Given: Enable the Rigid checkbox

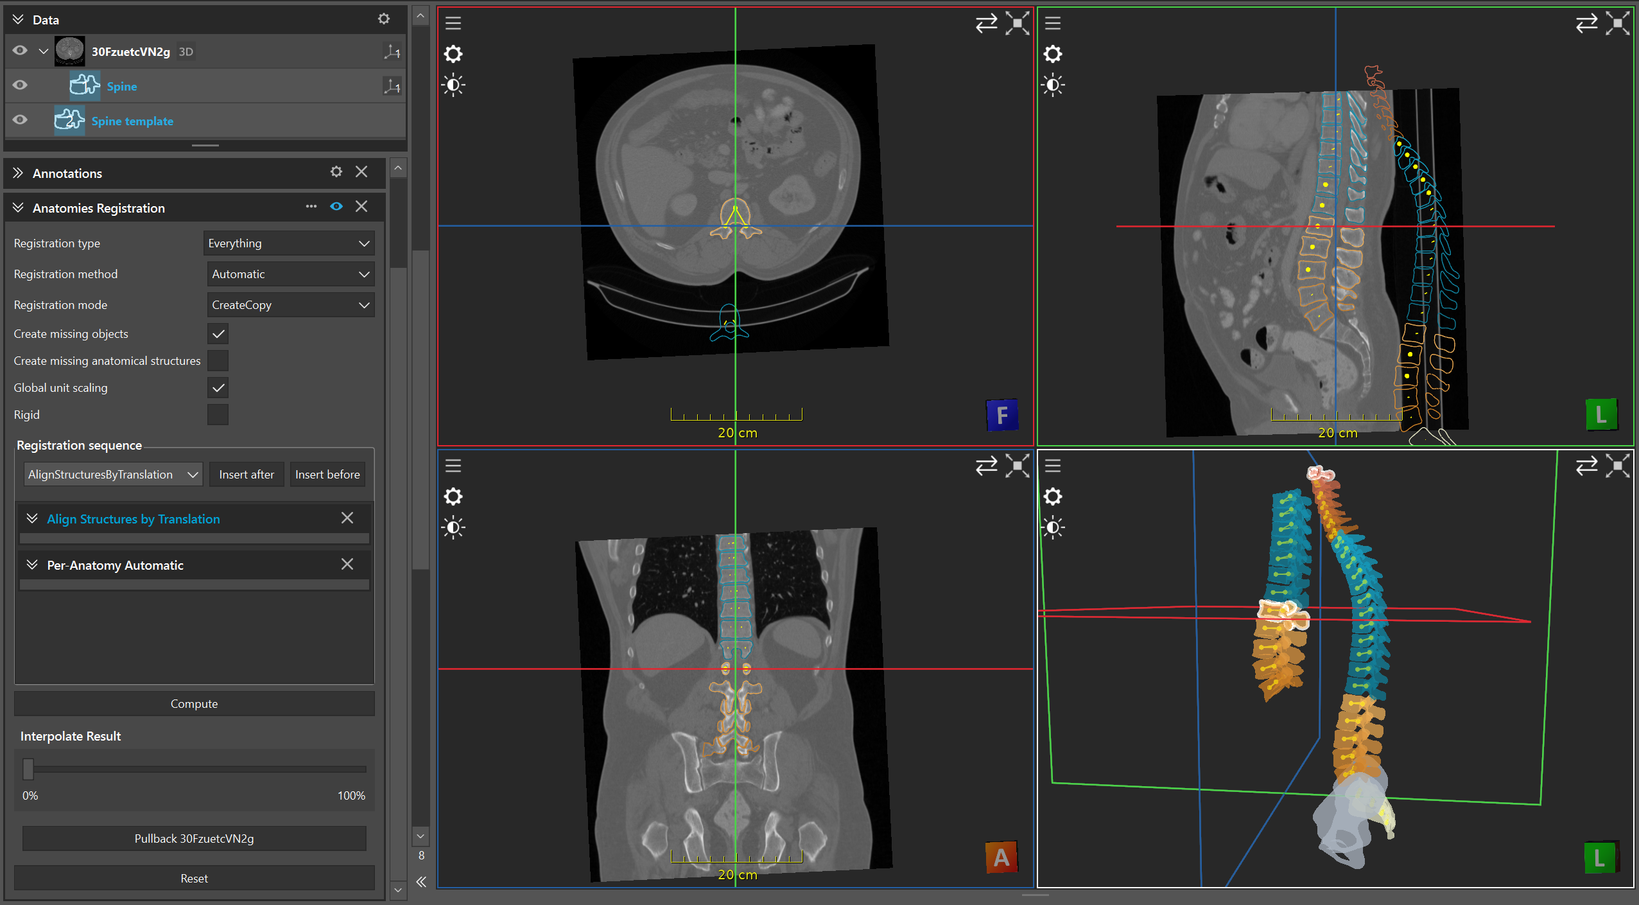Looking at the screenshot, I should pyautogui.click(x=218, y=415).
